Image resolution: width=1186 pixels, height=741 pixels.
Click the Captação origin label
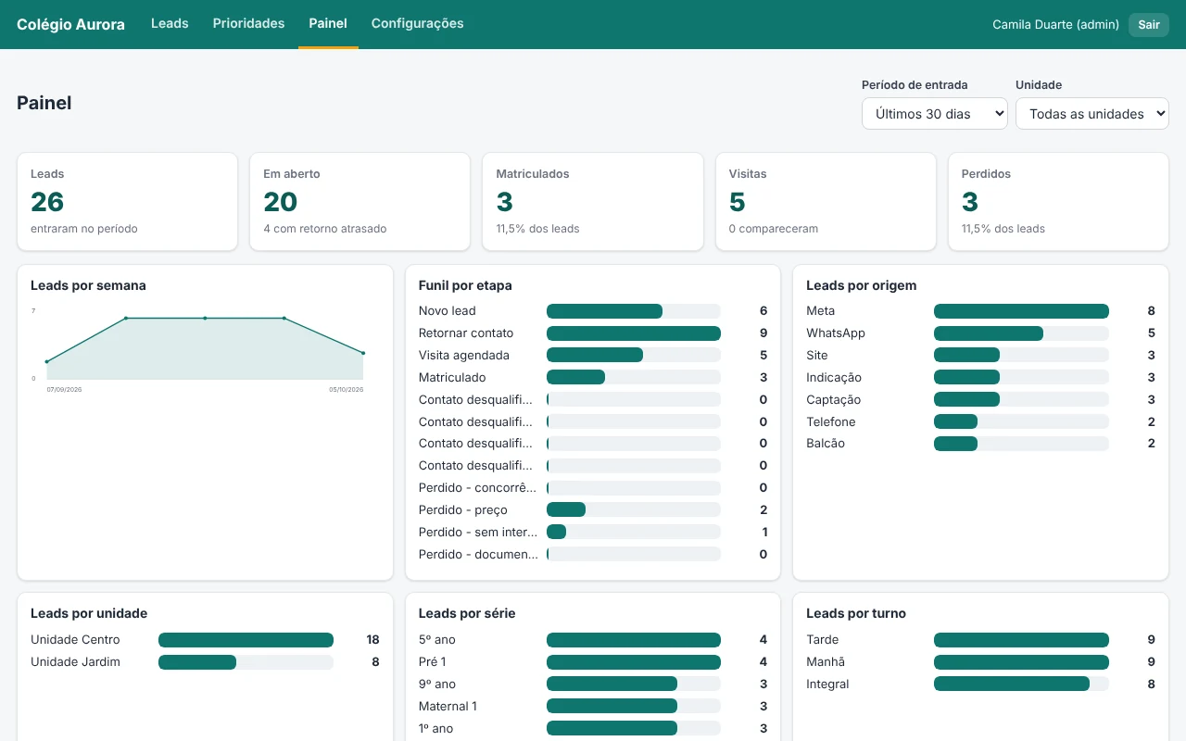[834, 400]
